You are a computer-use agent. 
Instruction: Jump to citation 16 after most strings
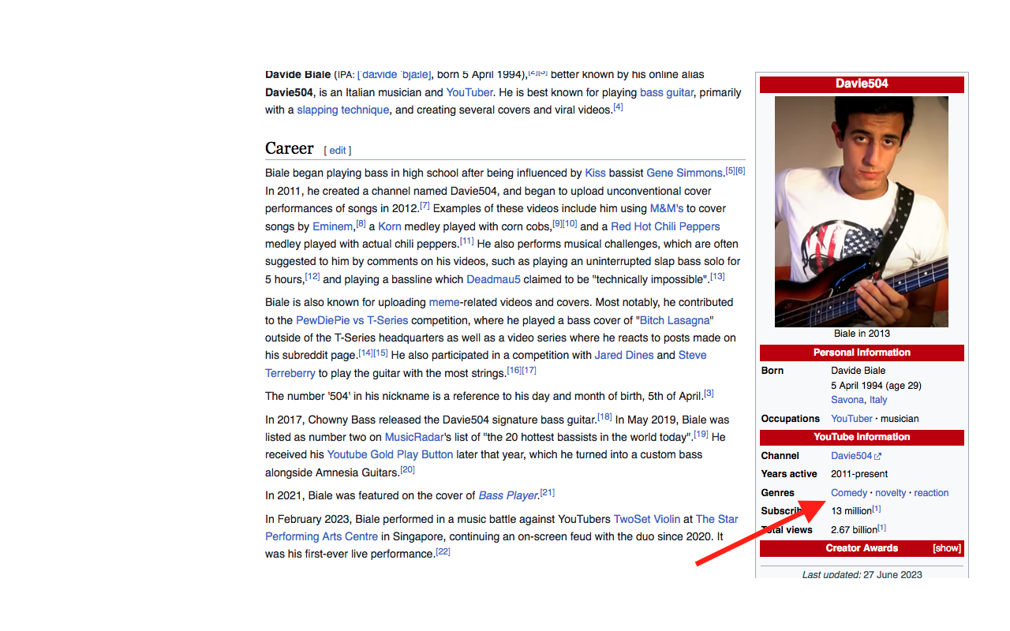click(514, 371)
